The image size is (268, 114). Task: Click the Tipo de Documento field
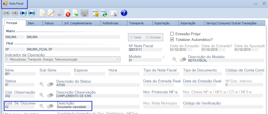pyautogui.click(x=202, y=74)
